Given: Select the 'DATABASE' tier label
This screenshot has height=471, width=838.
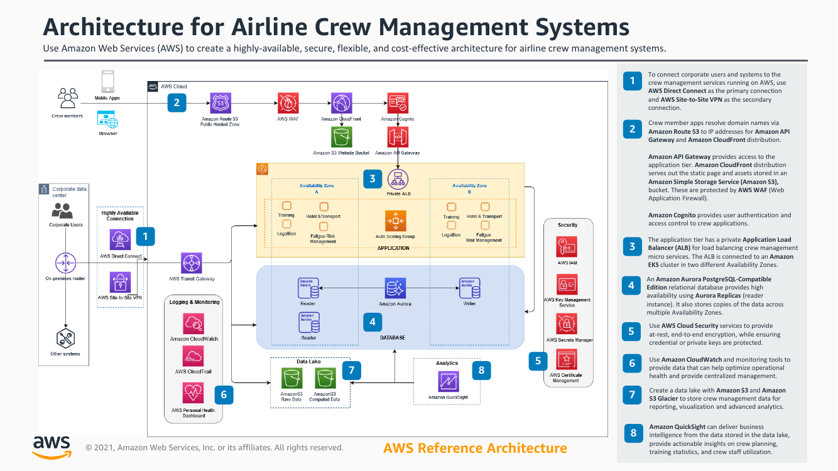Looking at the screenshot, I should (x=393, y=337).
